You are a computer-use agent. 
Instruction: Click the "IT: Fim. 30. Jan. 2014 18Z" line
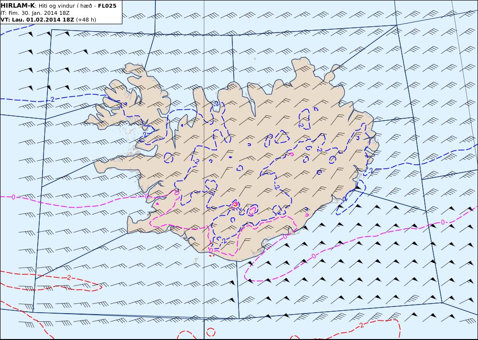[x=35, y=13]
